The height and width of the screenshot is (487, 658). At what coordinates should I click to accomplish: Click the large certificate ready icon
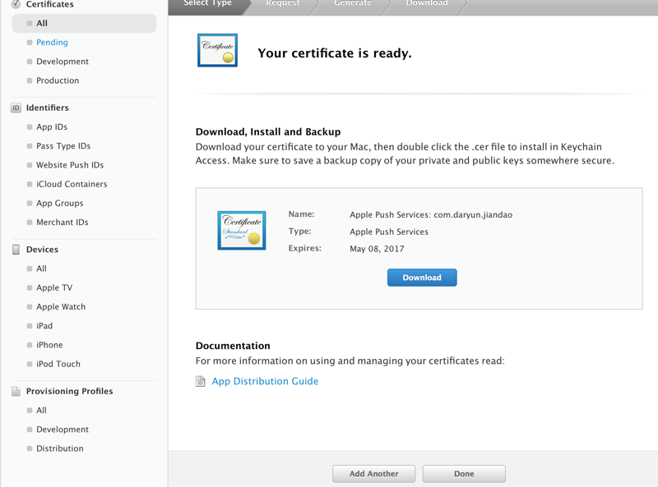click(217, 51)
